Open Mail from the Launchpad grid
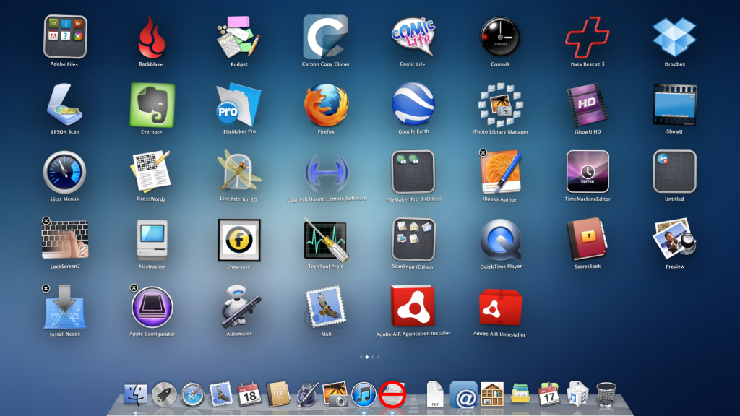This screenshot has height=416, width=740. [x=326, y=307]
